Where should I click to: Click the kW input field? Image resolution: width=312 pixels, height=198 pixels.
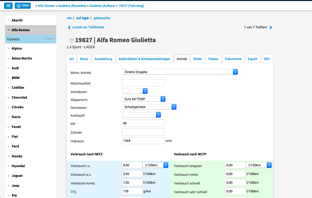(x=143, y=123)
